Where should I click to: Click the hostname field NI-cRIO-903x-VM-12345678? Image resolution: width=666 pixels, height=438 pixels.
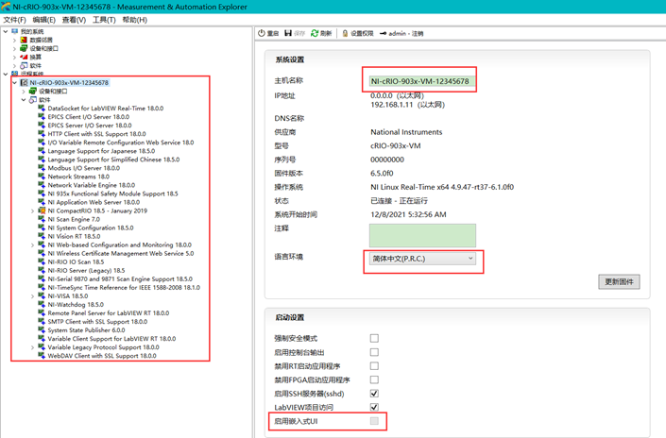point(422,81)
